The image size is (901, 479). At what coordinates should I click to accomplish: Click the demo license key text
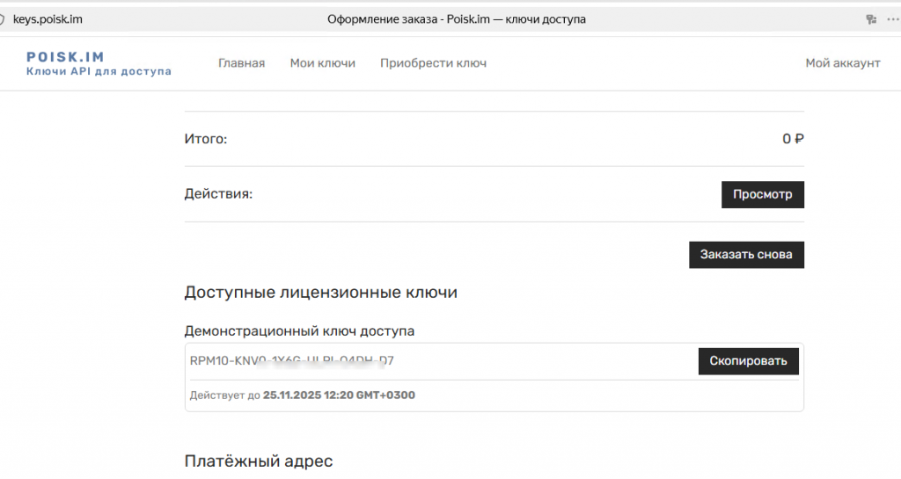click(292, 360)
